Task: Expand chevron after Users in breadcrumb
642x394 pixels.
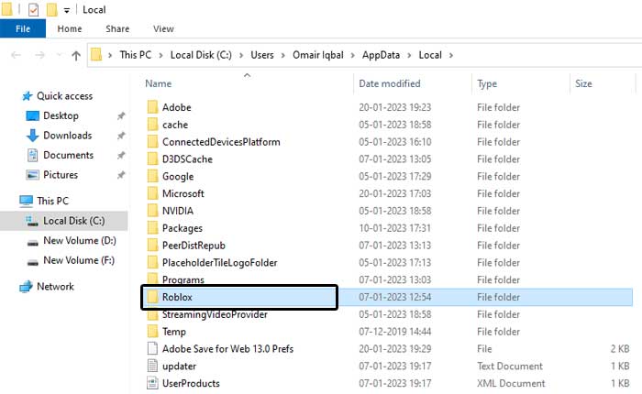Action: point(282,55)
